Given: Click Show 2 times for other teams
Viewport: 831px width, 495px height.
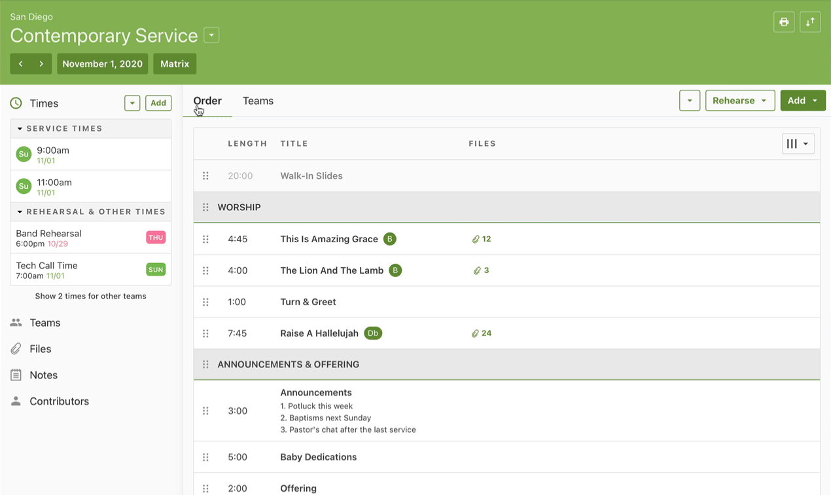Looking at the screenshot, I should coord(90,297).
